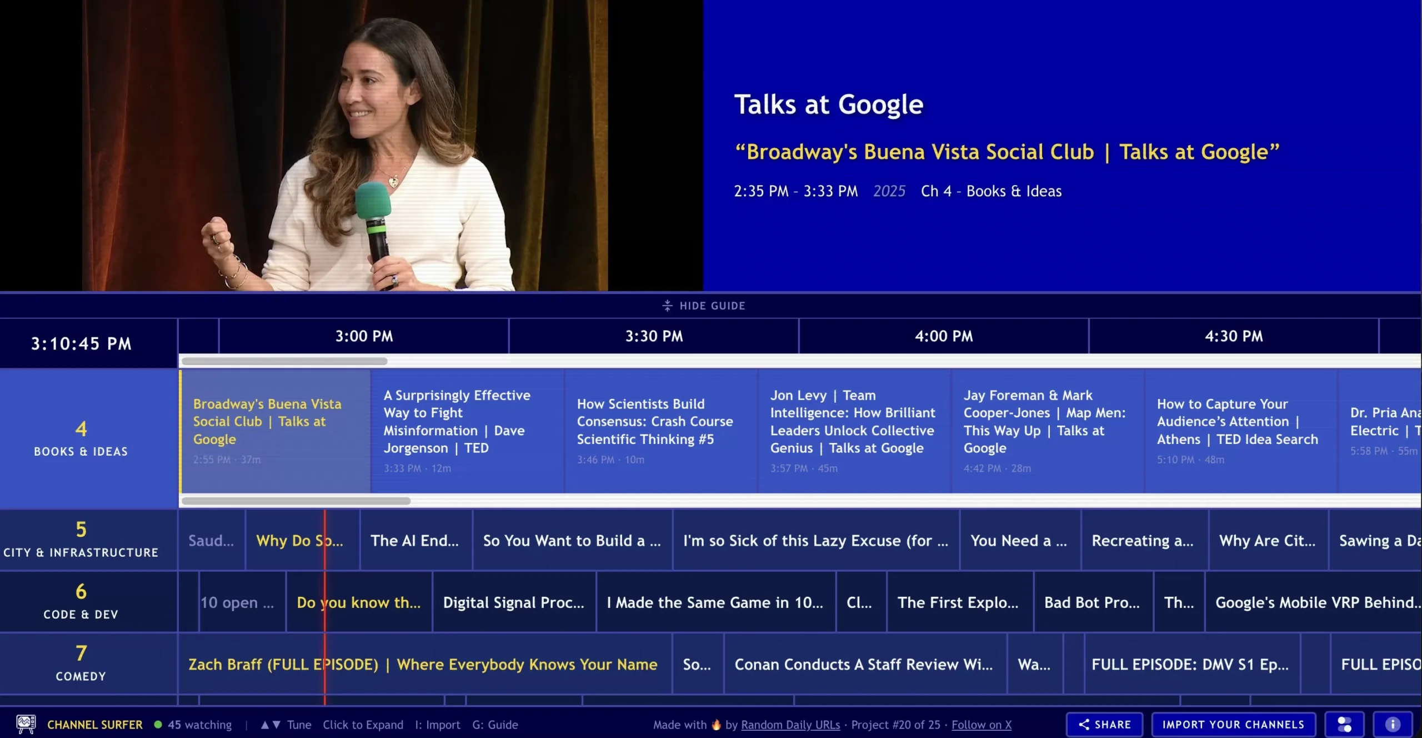Click the Share button
Viewport: 1422px width, 738px height.
1104,724
